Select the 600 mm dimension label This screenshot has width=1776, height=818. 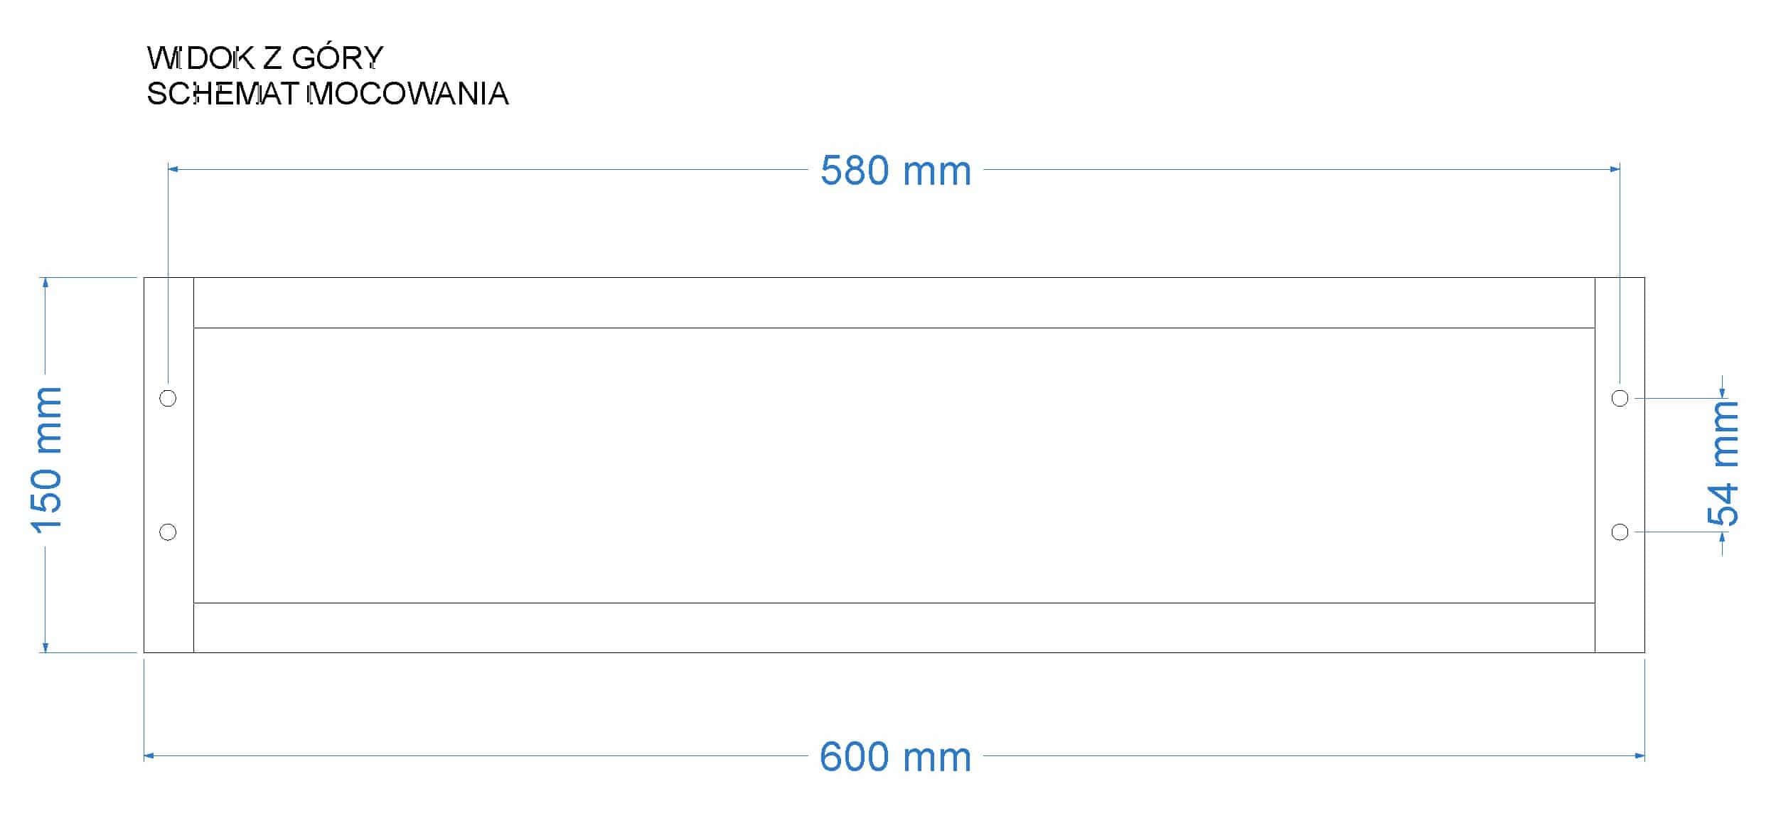click(895, 757)
